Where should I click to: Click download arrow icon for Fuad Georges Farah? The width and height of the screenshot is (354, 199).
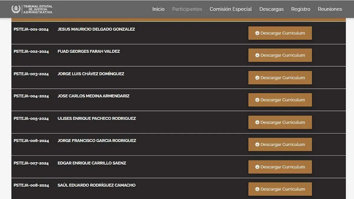point(257,55)
